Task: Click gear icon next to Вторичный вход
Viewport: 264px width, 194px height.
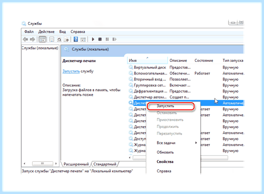Action: (x=131, y=79)
